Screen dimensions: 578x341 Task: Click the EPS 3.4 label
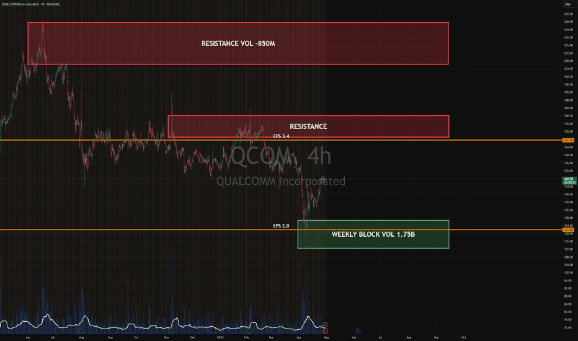282,136
